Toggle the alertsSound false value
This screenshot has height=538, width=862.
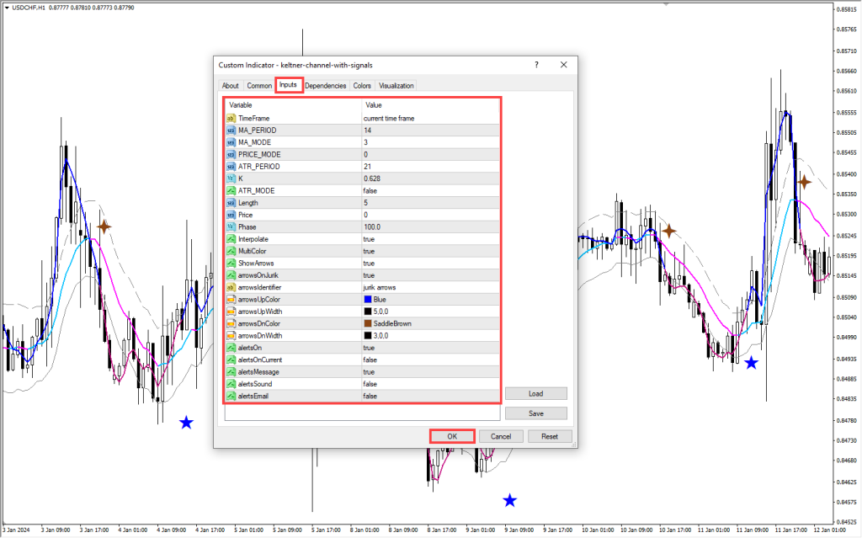pyautogui.click(x=370, y=384)
